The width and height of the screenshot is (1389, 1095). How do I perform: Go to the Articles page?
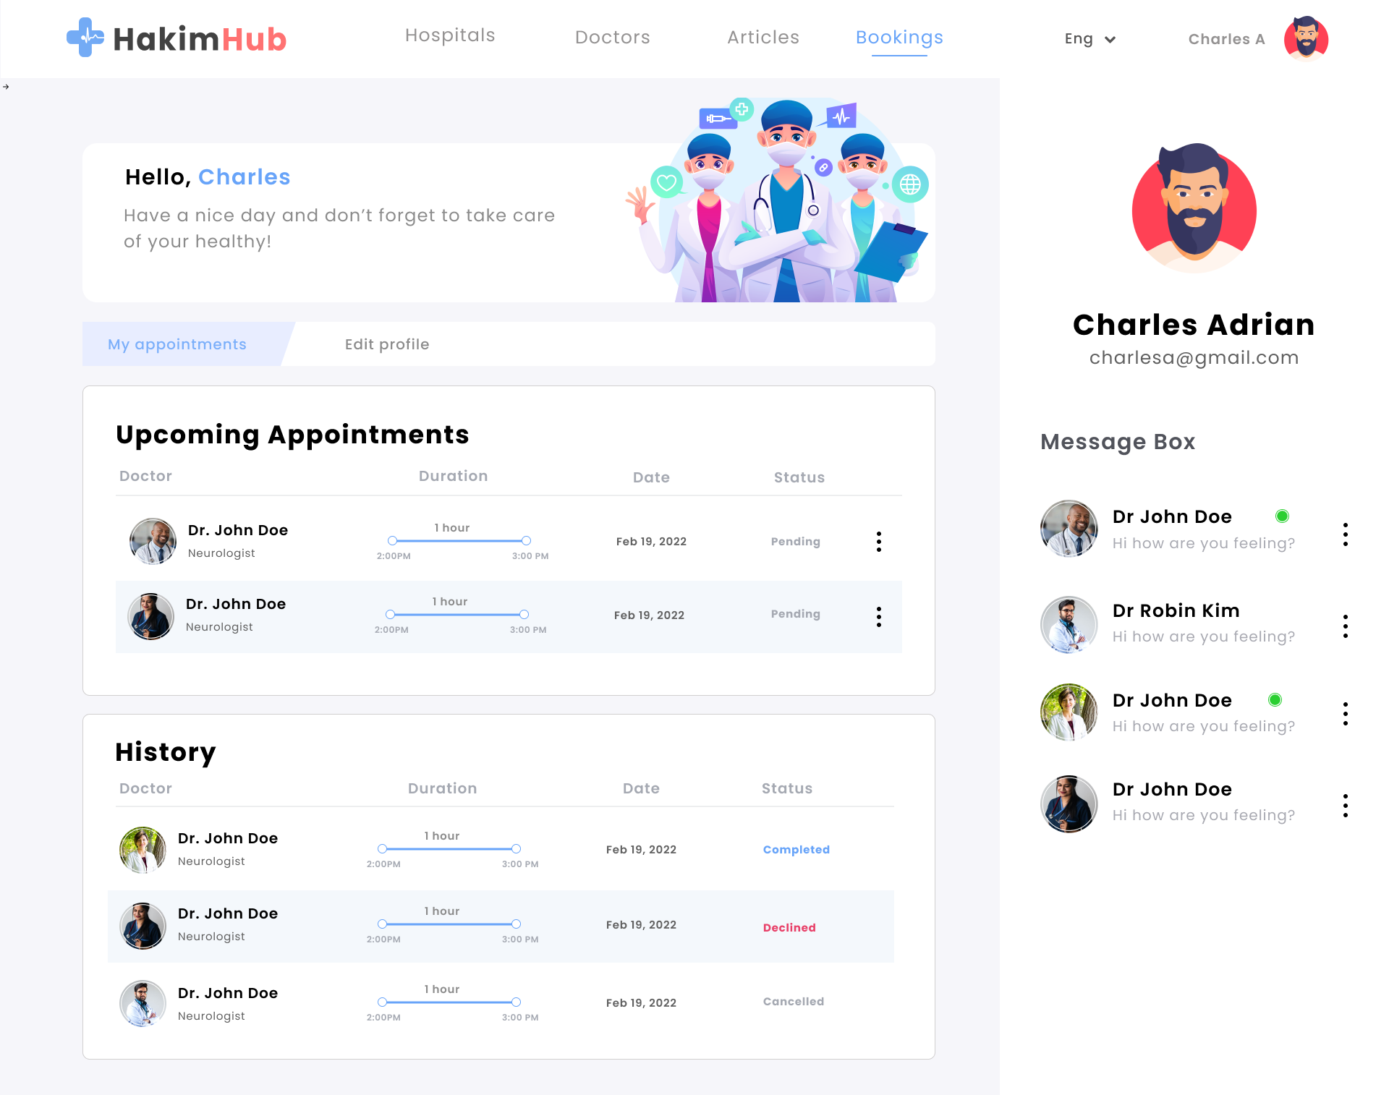pos(763,37)
